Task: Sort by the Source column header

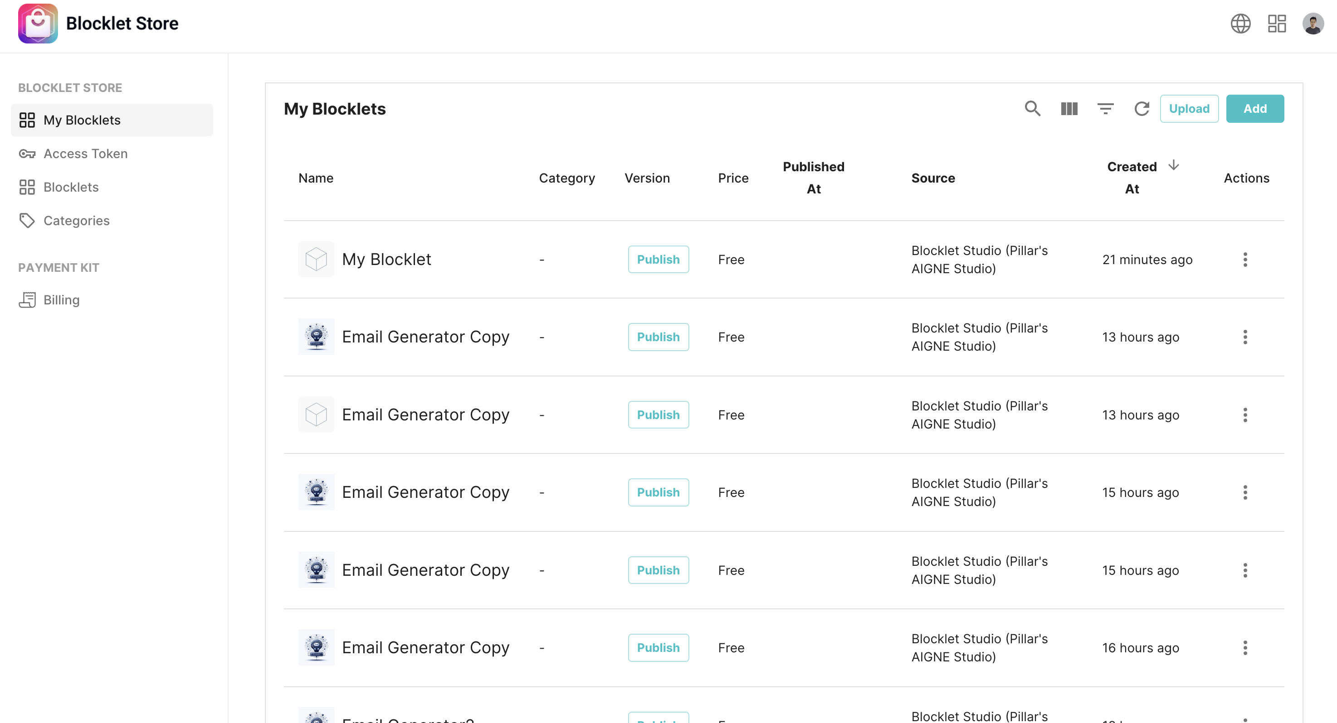Action: [933, 178]
